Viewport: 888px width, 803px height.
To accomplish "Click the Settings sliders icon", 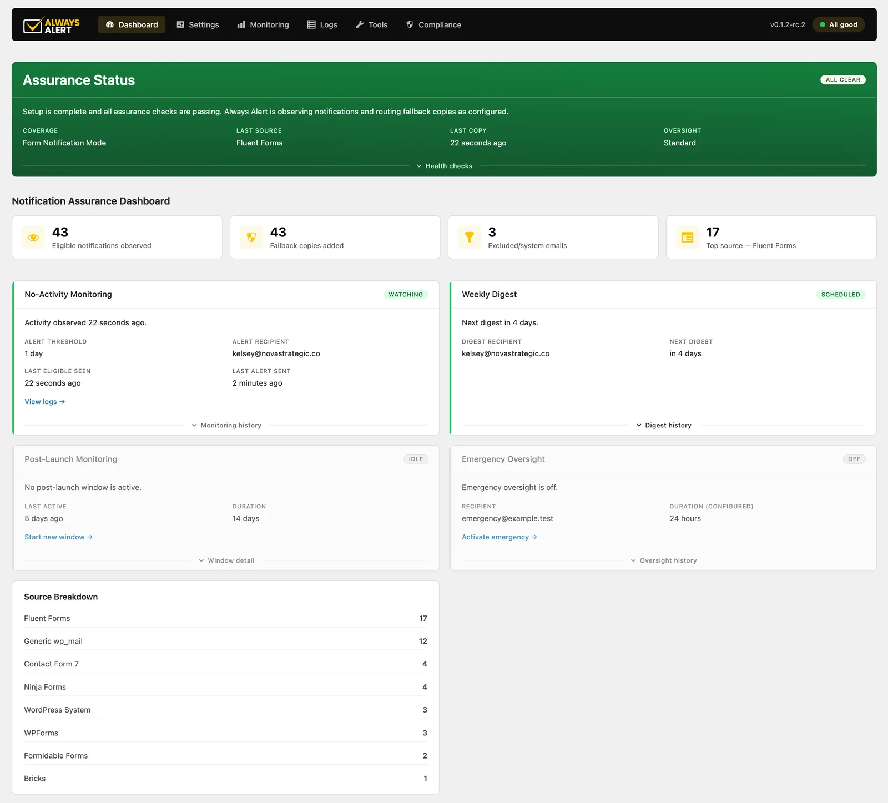I will [180, 24].
